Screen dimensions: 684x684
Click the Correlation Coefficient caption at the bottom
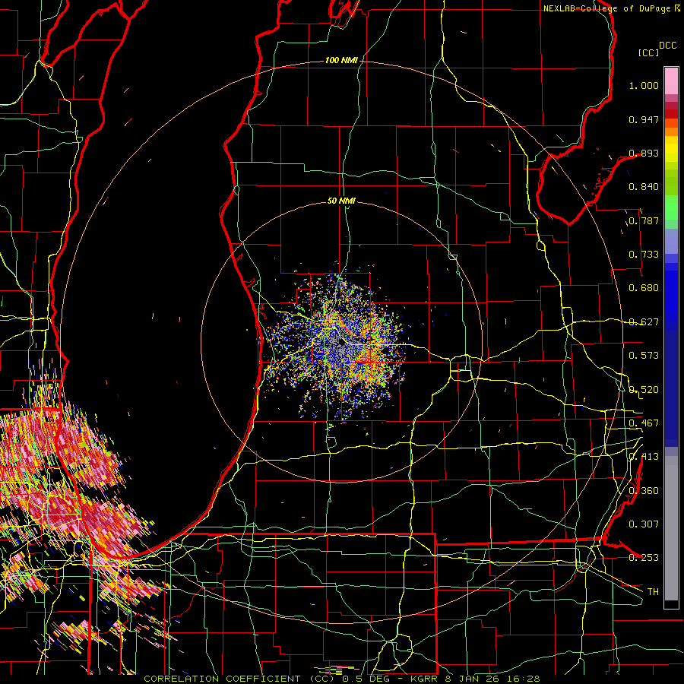pyautogui.click(x=341, y=679)
